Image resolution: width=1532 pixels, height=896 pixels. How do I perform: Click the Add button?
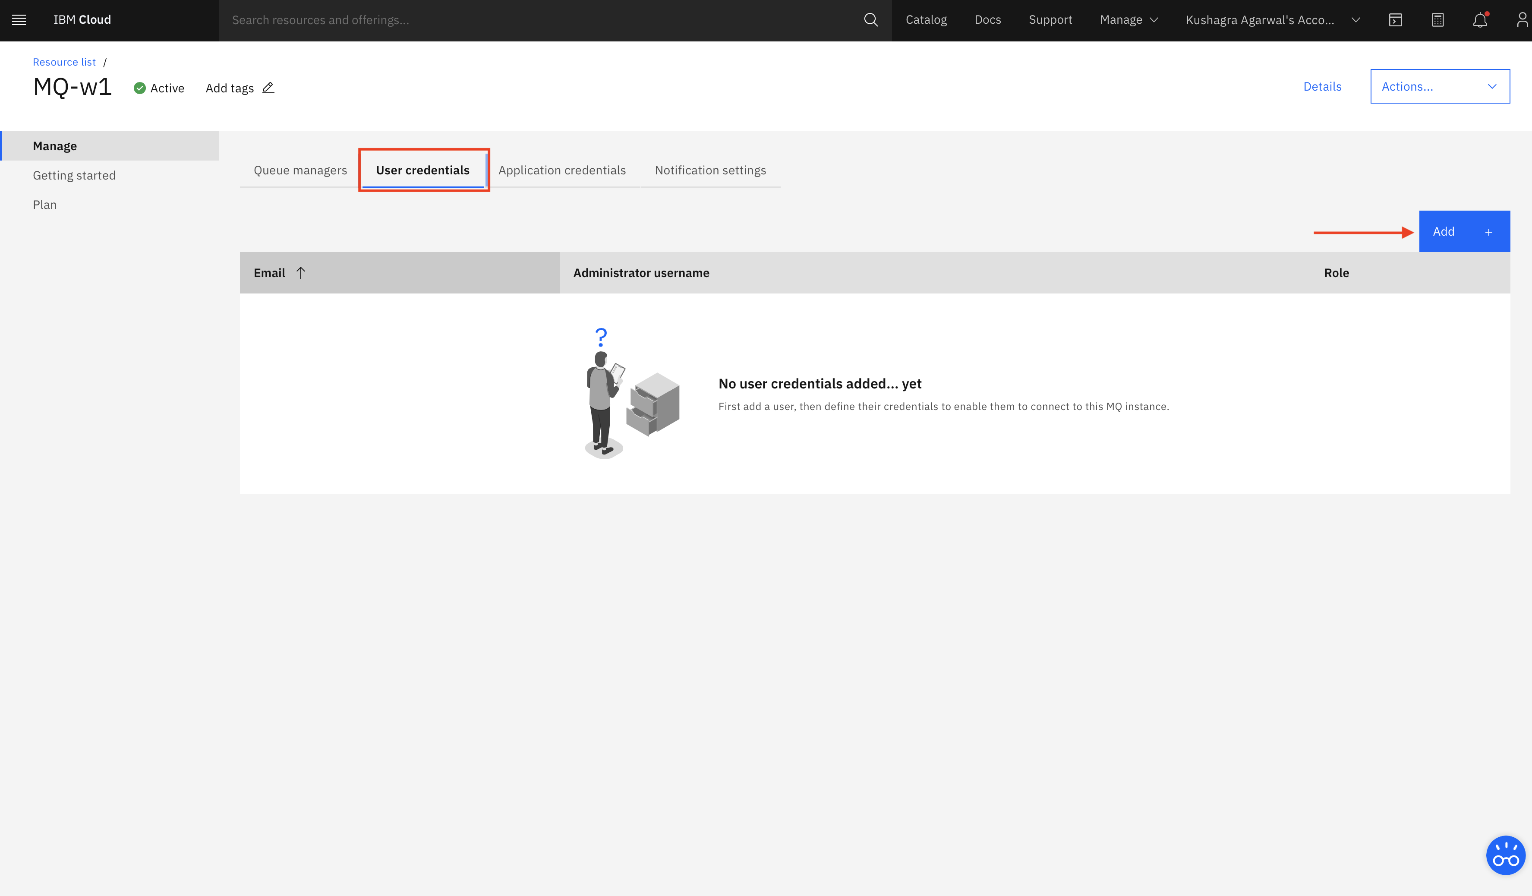click(1464, 232)
